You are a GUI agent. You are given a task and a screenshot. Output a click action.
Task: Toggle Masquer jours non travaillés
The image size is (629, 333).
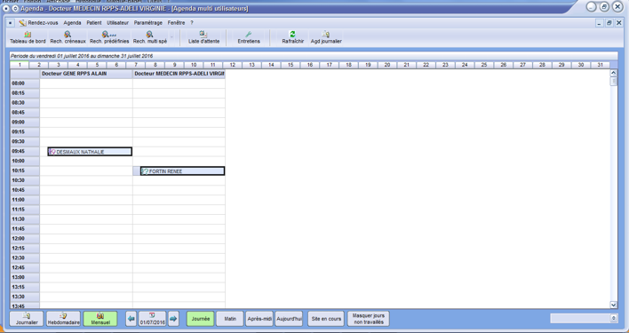click(369, 319)
